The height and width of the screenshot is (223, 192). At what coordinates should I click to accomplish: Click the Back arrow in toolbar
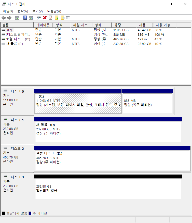coord(4,18)
